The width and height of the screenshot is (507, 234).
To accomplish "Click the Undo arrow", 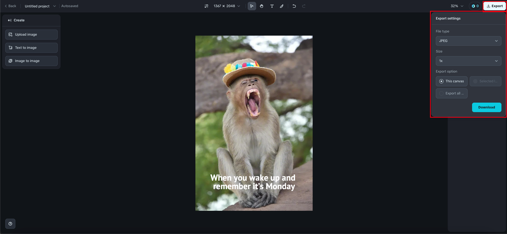I will pyautogui.click(x=294, y=6).
